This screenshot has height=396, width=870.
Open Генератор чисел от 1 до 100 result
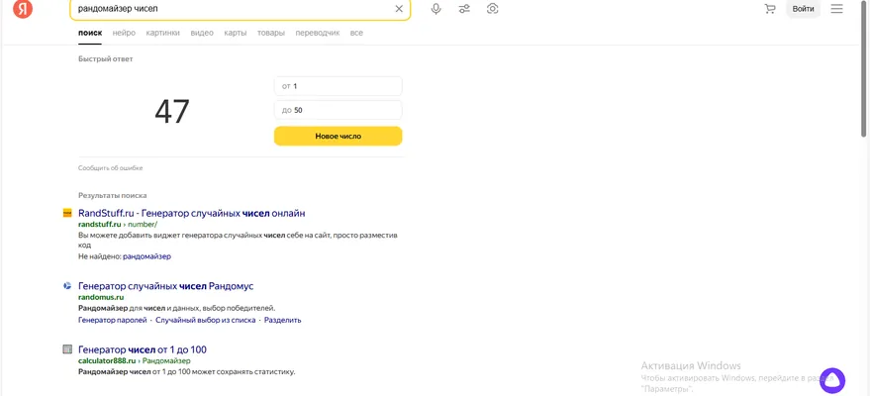pos(143,350)
